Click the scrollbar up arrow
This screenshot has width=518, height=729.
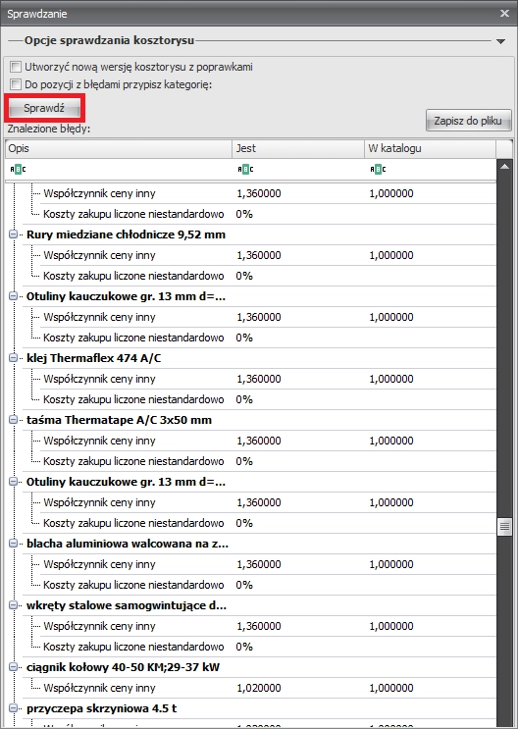click(504, 167)
